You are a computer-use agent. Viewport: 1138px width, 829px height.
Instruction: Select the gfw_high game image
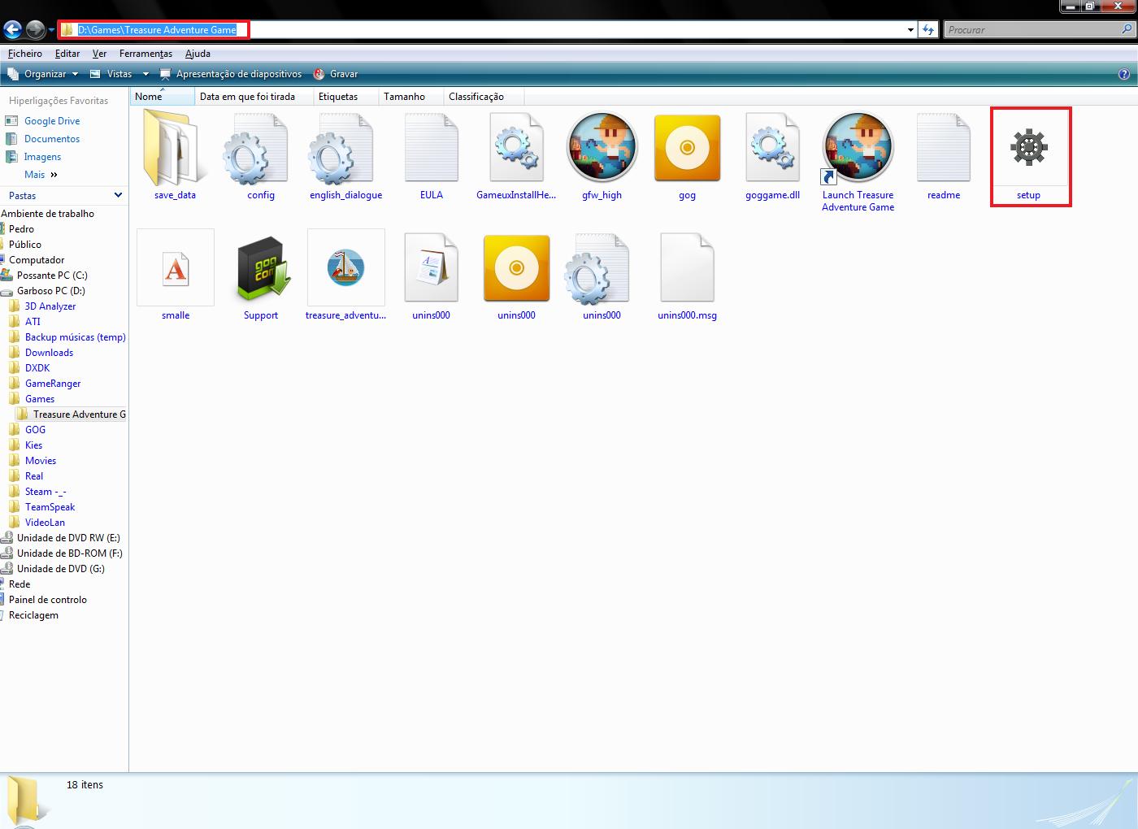(x=602, y=147)
